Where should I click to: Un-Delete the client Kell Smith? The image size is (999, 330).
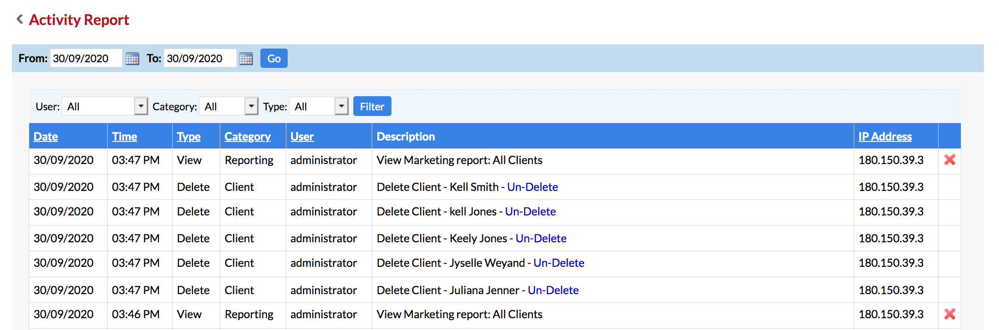(x=533, y=187)
